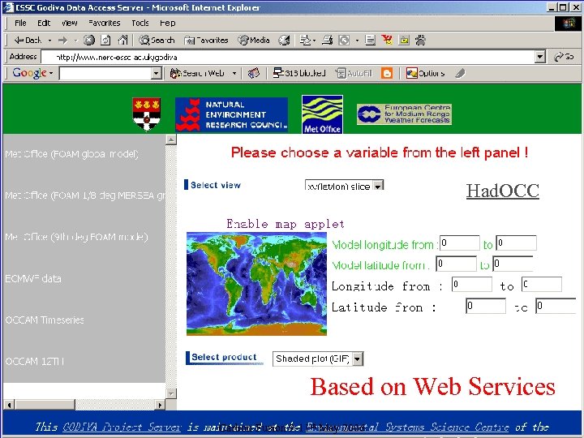Open browsing History icon
This screenshot has height=438, width=584.
point(284,40)
